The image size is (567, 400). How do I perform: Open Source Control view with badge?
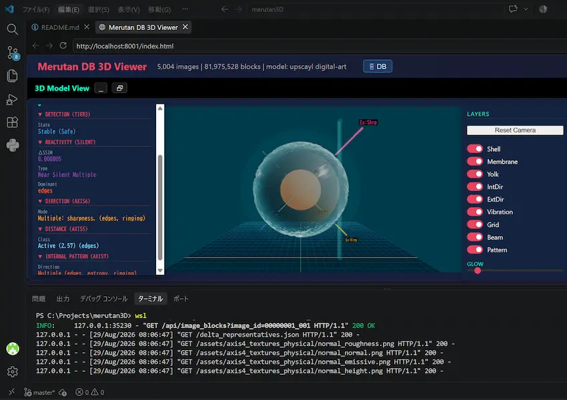(13, 53)
